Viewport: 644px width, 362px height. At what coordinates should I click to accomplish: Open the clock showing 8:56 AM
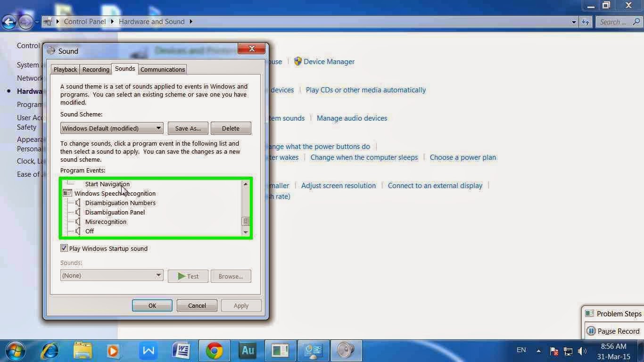pyautogui.click(x=614, y=351)
